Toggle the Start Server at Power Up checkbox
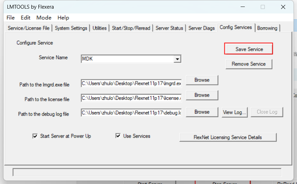 (35, 136)
